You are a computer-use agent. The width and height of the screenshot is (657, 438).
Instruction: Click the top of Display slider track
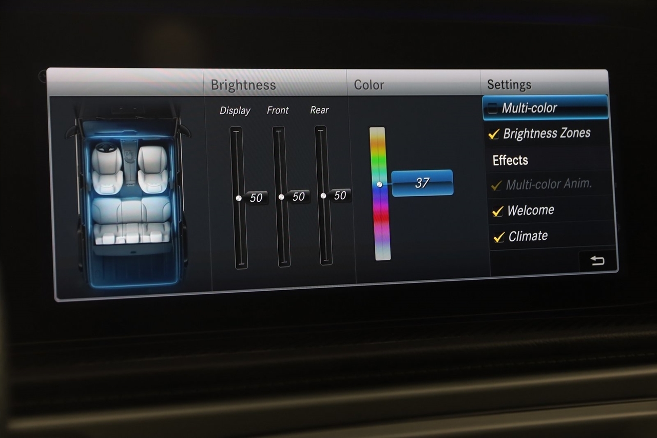236,134
